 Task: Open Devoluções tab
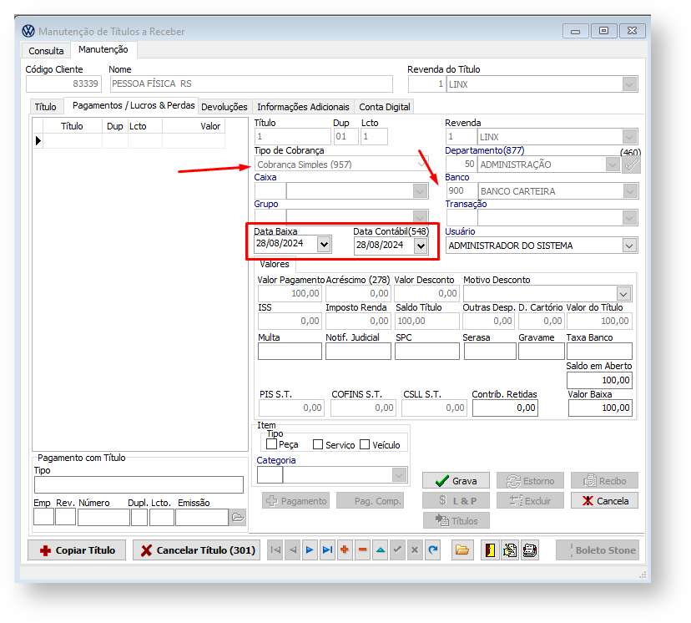tap(224, 107)
